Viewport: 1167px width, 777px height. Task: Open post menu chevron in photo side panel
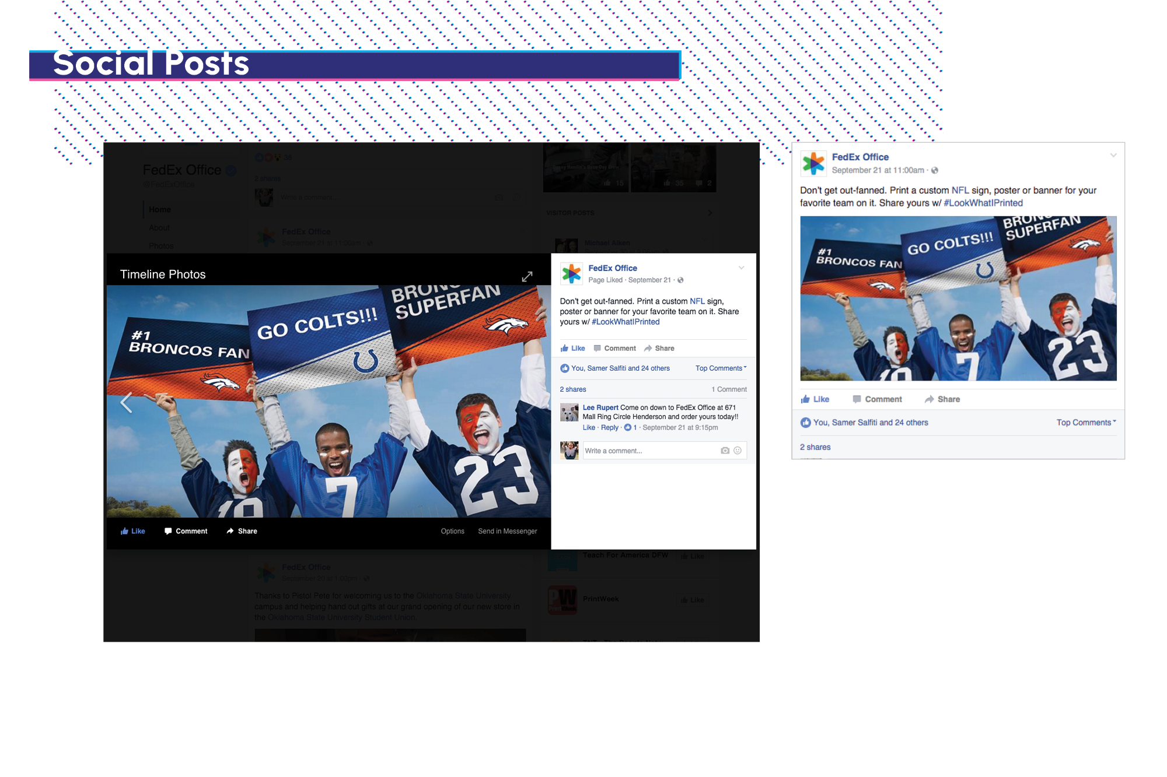point(741,268)
